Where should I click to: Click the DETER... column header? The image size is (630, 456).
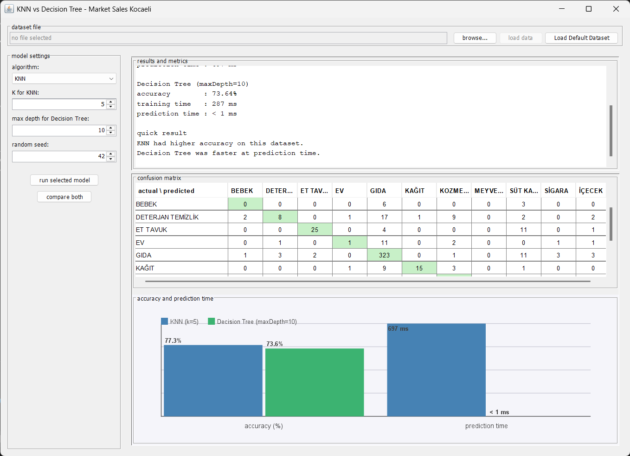[280, 191]
